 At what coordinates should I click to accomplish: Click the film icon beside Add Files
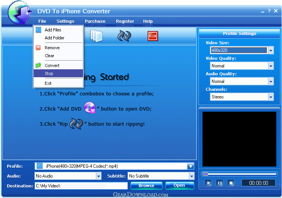click(38, 30)
